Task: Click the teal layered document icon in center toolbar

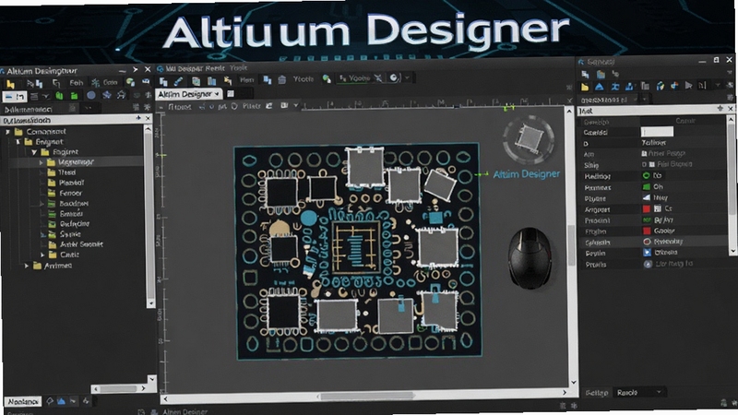Action: 196,81
